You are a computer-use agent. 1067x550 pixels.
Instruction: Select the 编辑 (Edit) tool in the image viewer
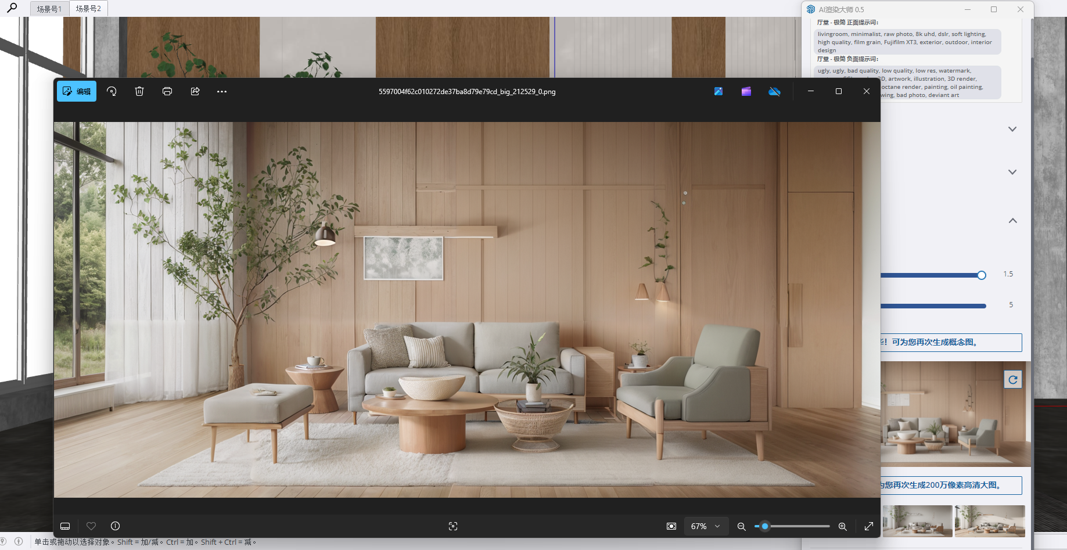[x=76, y=91]
